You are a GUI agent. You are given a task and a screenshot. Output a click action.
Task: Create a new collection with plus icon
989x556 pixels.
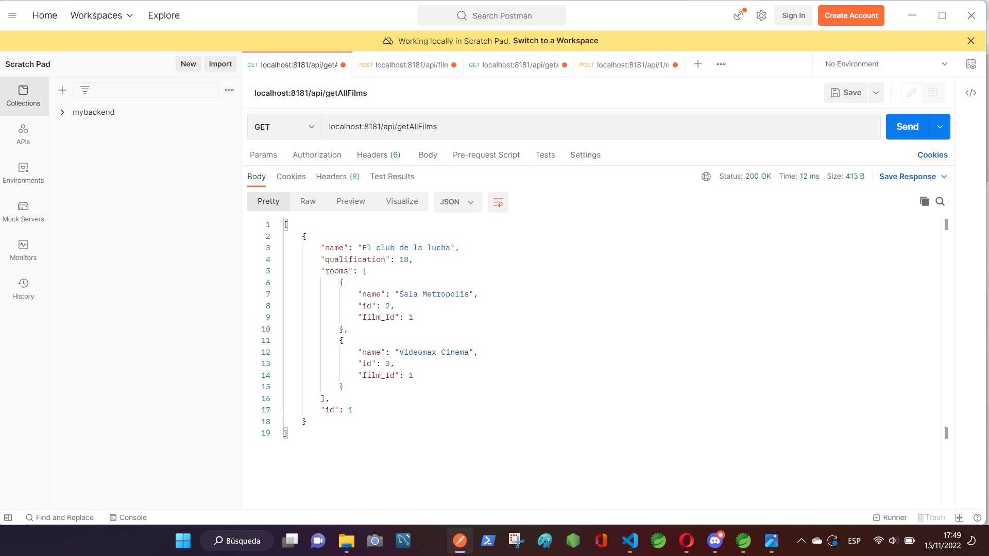pos(62,90)
